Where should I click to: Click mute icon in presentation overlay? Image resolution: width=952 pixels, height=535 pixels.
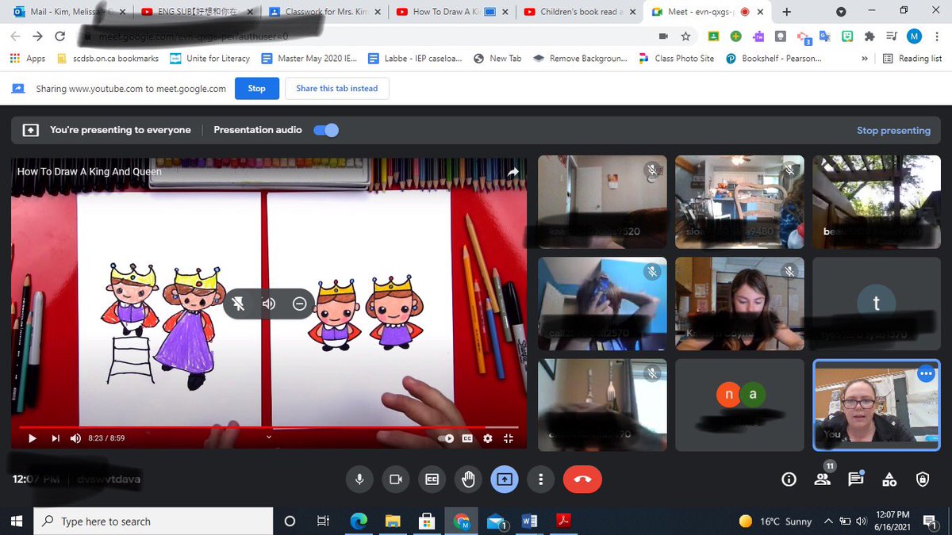pyautogui.click(x=269, y=304)
